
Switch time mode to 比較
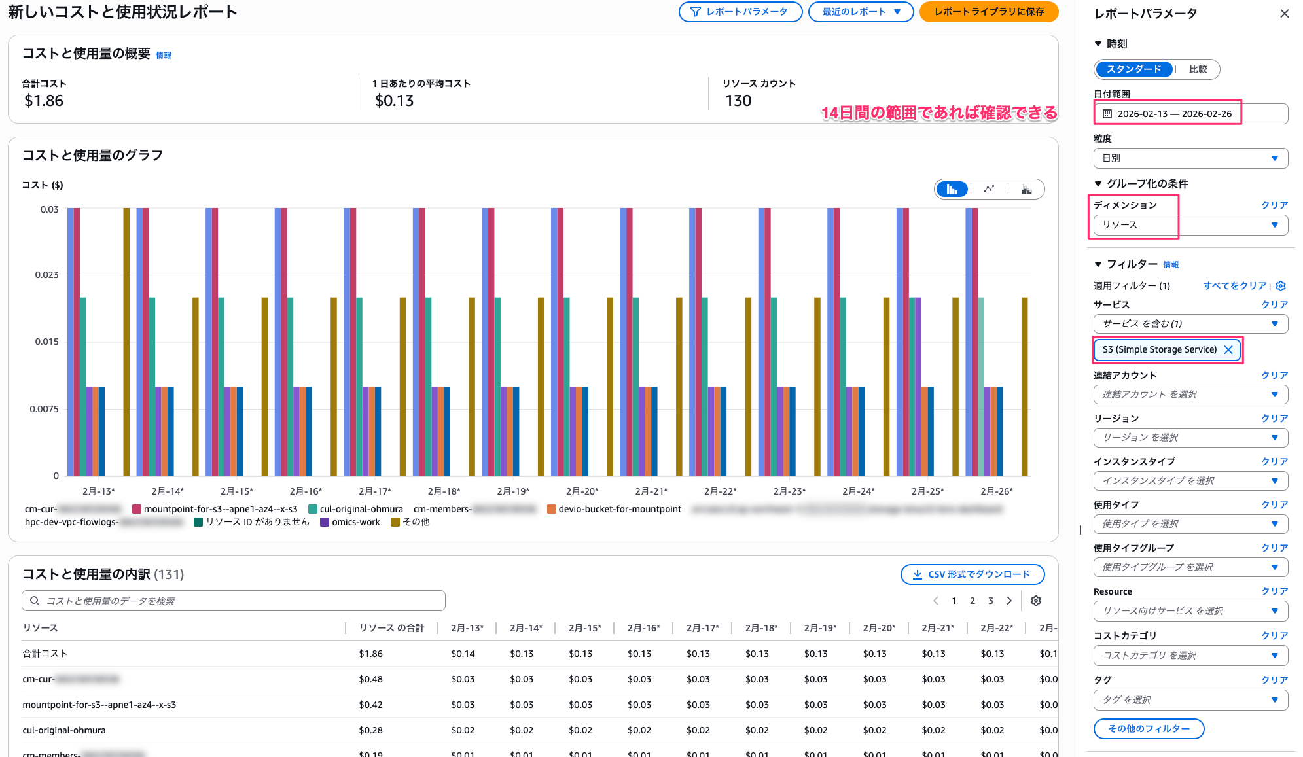coord(1199,69)
